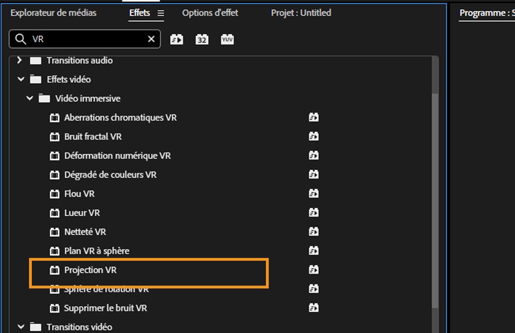Viewport: 515px width, 333px height.
Task: Switch to Projet : Untitled tab
Action: click(x=301, y=13)
